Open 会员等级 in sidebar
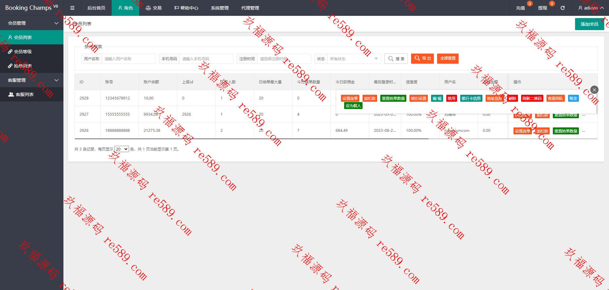The width and height of the screenshot is (609, 290). pos(32,52)
